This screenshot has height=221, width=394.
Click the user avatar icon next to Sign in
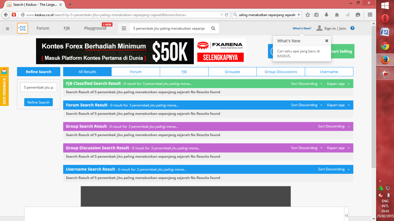pyautogui.click(x=319, y=28)
